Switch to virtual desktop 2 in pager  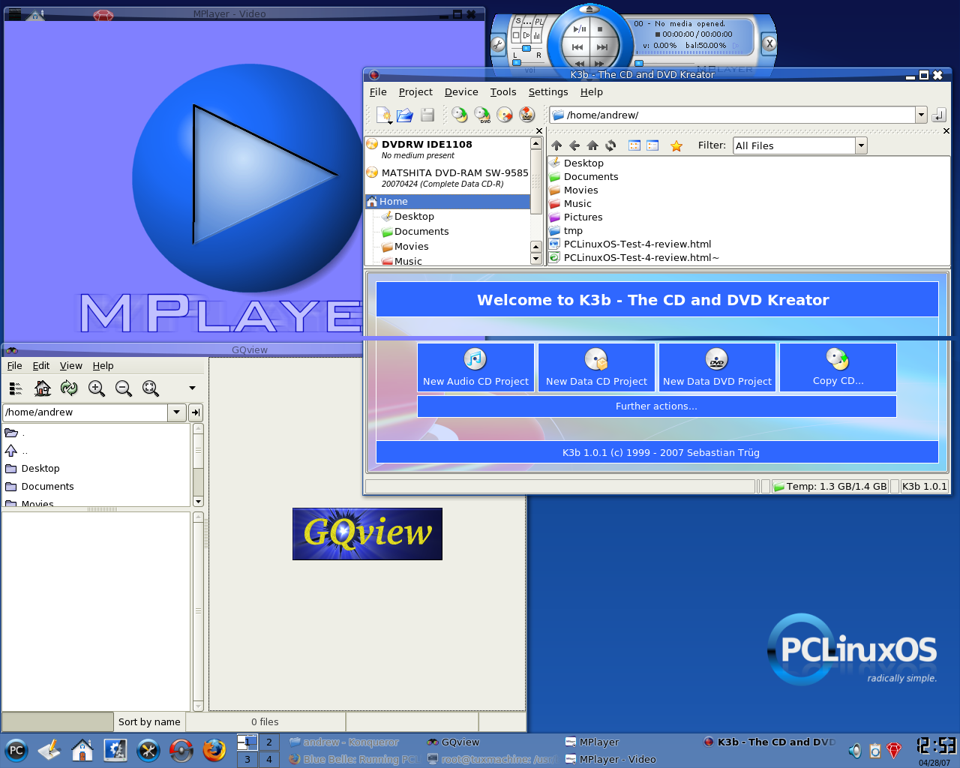(268, 742)
